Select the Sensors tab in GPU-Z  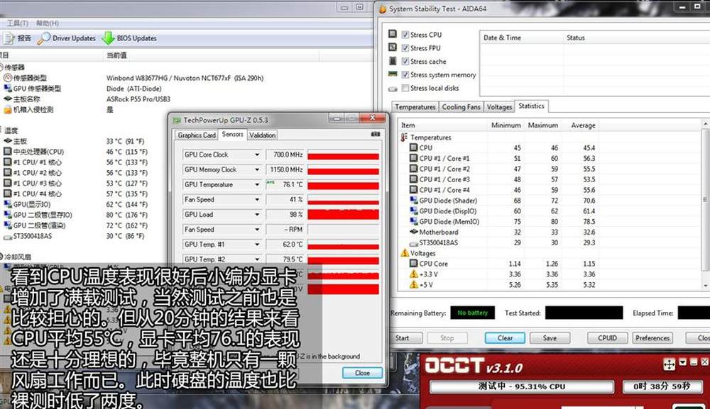[x=233, y=134]
